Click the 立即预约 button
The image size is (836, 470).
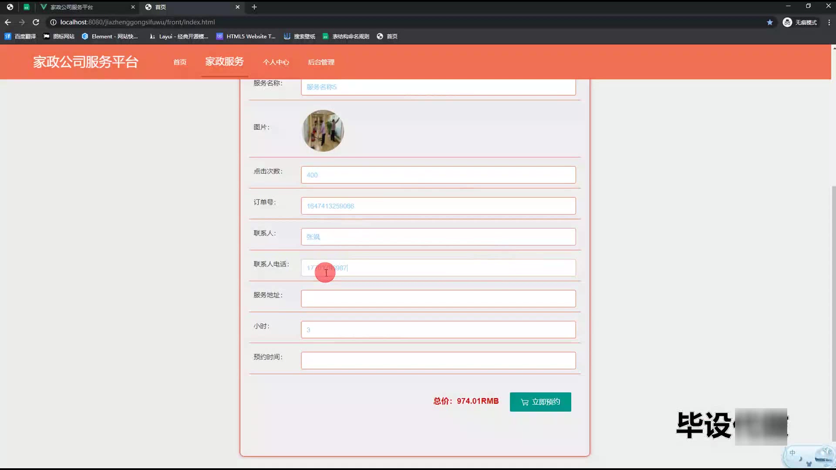pos(540,402)
